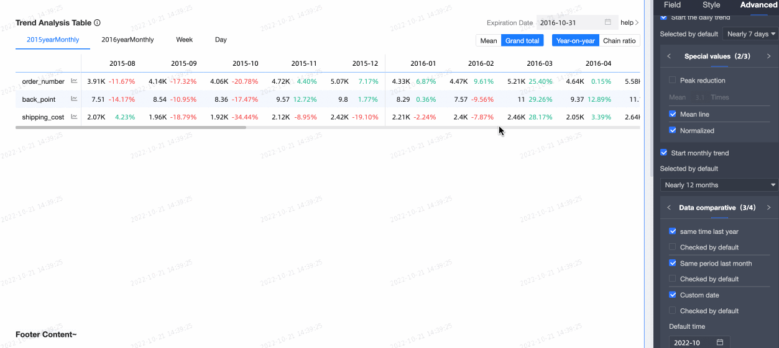This screenshot has width=779, height=348.
Task: Click the shipping_cost trend chart icon
Action: point(74,117)
